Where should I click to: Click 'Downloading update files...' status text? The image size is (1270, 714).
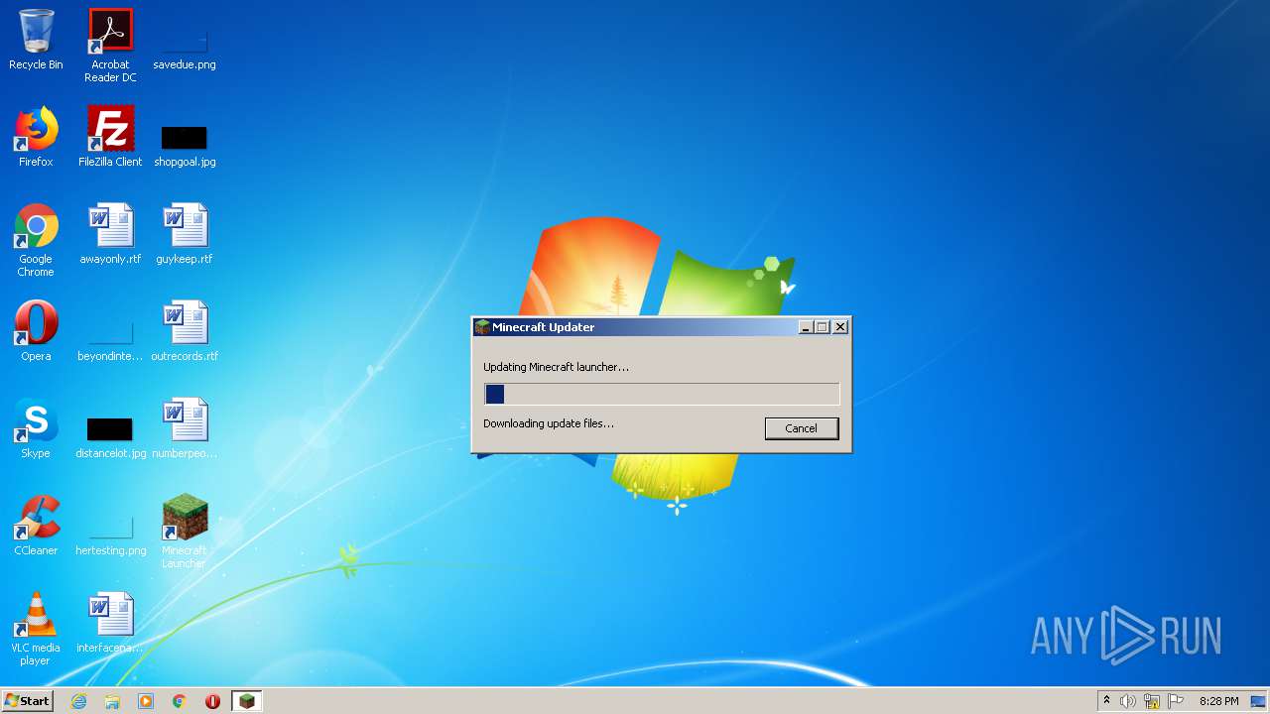click(549, 423)
